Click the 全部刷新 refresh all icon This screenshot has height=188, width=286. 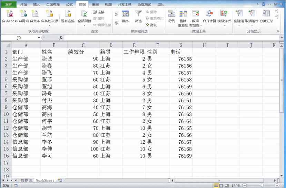click(84, 14)
